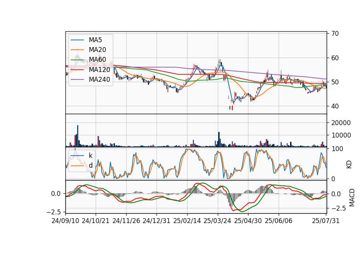Click the 24/10/21 date label

96,221
